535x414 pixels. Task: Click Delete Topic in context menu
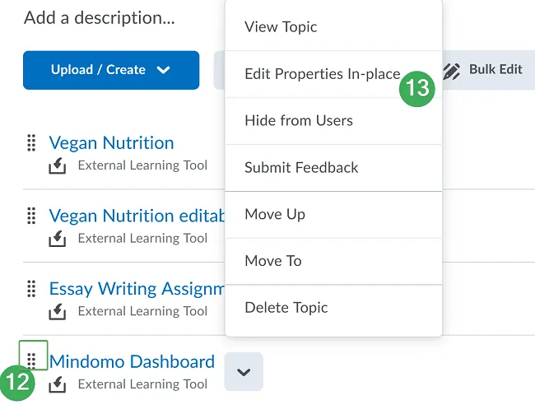coord(286,309)
